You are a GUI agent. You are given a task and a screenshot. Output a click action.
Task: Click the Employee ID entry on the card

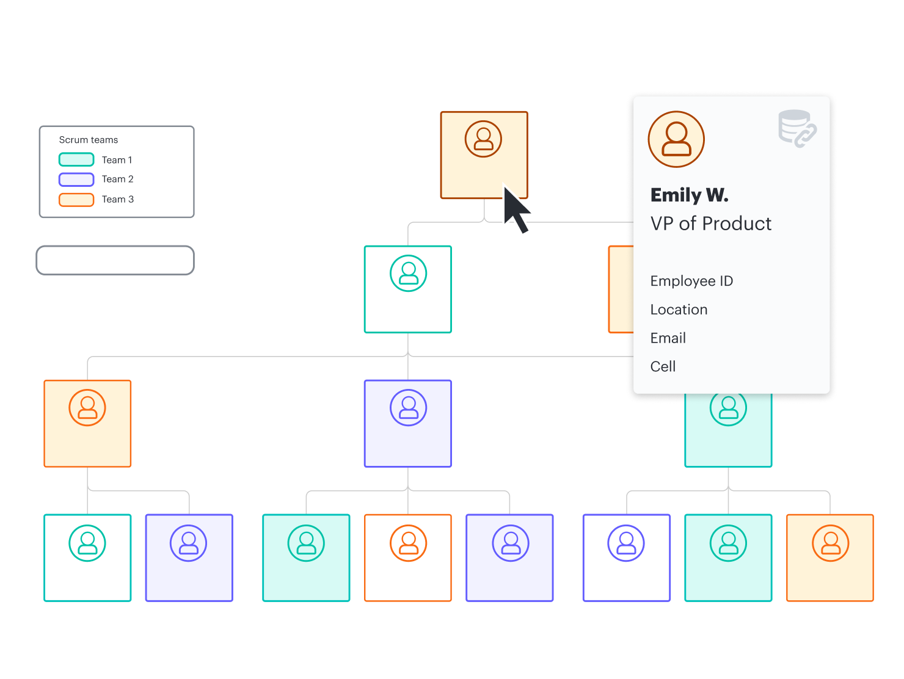point(691,281)
